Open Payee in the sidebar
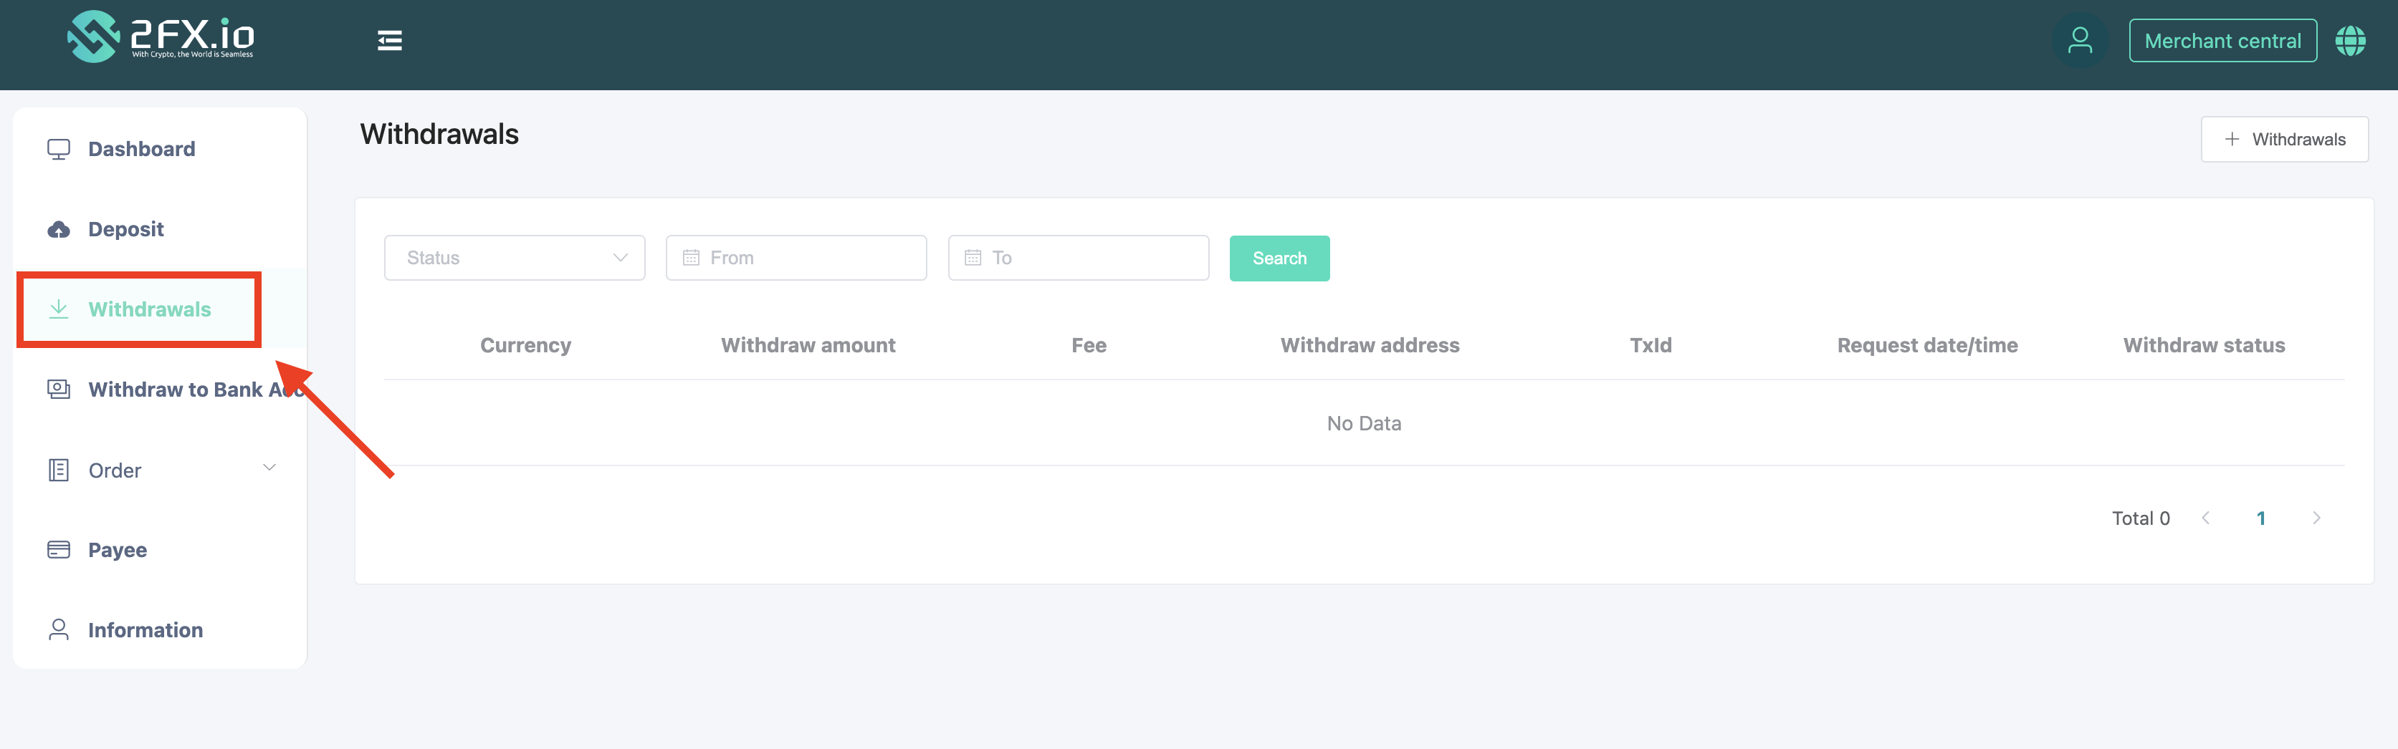 [x=118, y=550]
